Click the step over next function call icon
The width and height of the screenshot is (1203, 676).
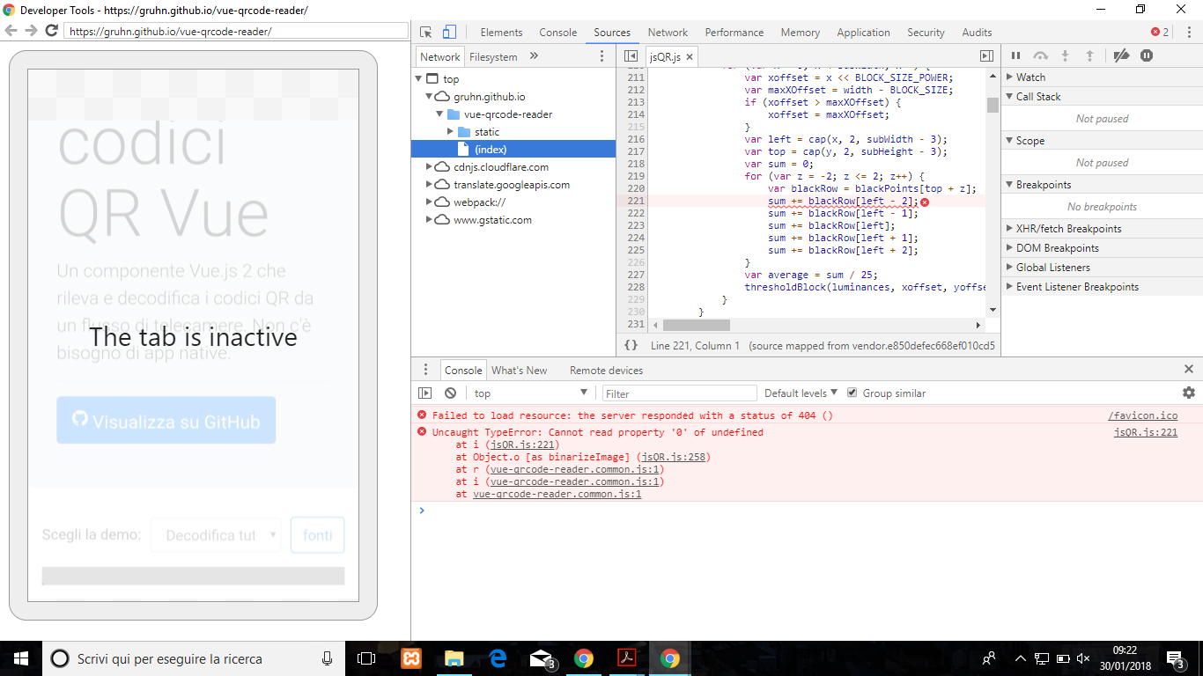tap(1041, 55)
